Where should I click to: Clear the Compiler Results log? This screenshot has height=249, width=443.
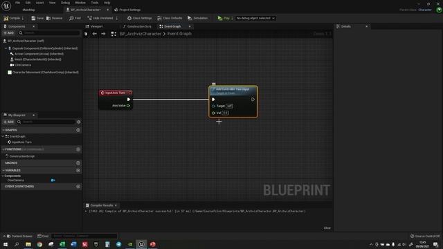click(x=327, y=228)
